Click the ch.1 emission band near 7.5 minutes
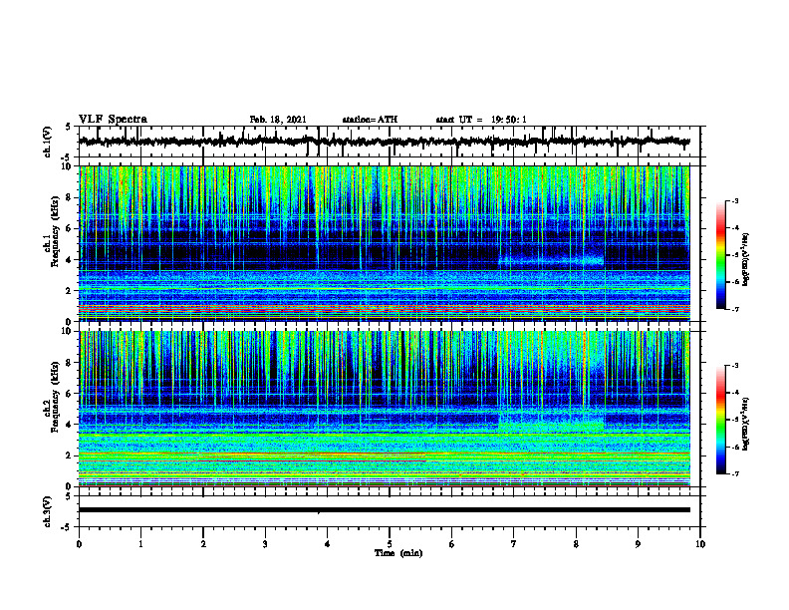789x610 pixels. [x=551, y=261]
